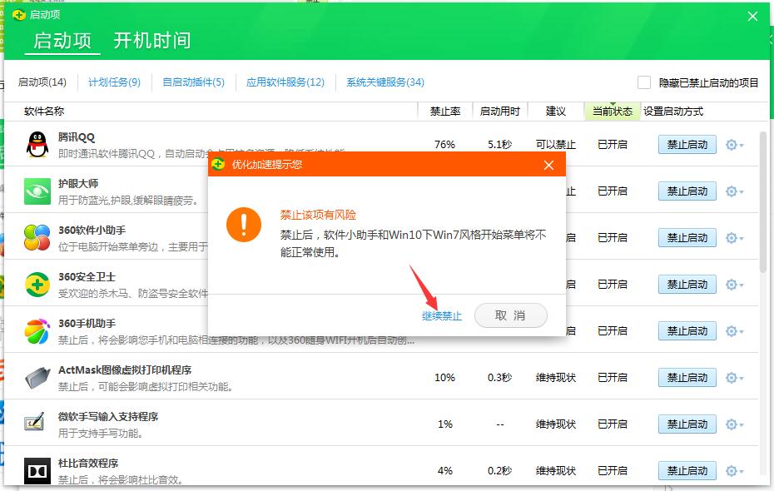Image resolution: width=774 pixels, height=491 pixels.
Task: Click the 5.1秒 startup time value
Action: [x=500, y=145]
